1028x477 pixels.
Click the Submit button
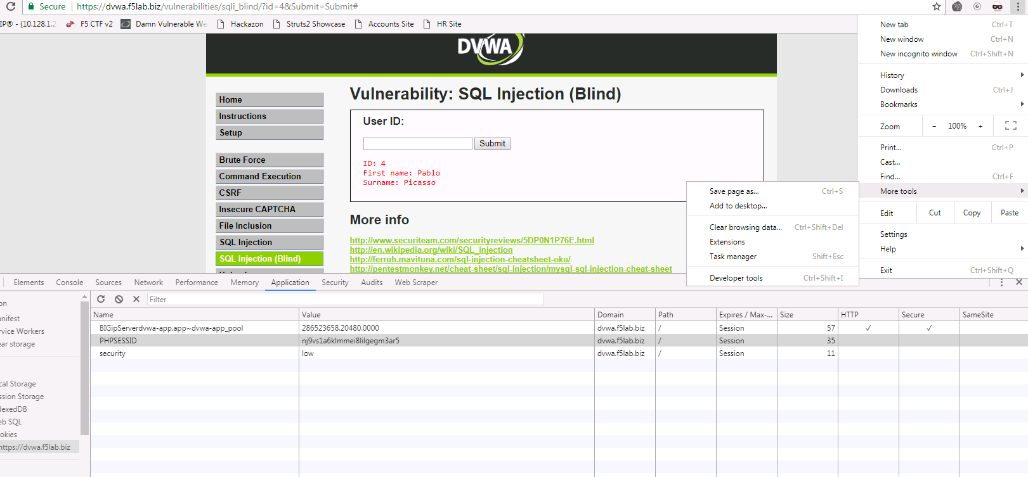pyautogui.click(x=492, y=144)
